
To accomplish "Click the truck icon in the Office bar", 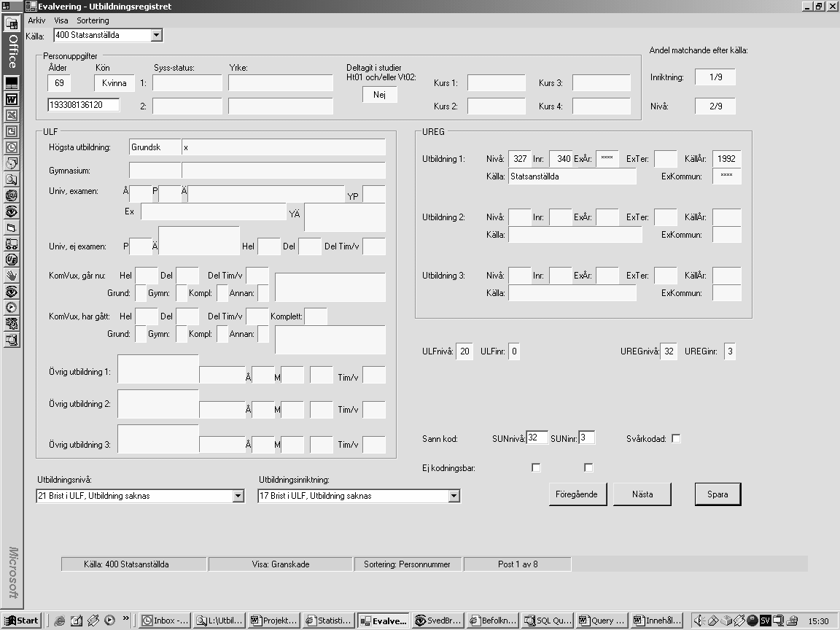I will [x=11, y=244].
